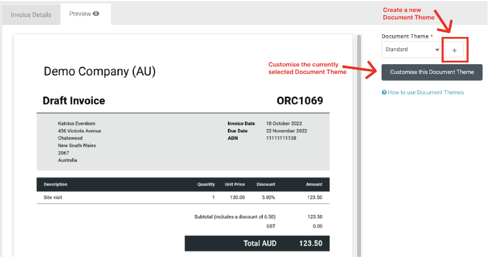Click the Amount column header
The width and height of the screenshot is (491, 258).
[x=313, y=184]
